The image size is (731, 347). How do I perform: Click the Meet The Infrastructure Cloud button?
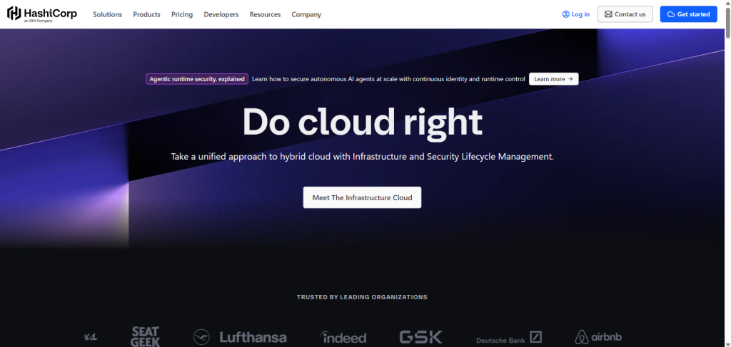pos(362,197)
